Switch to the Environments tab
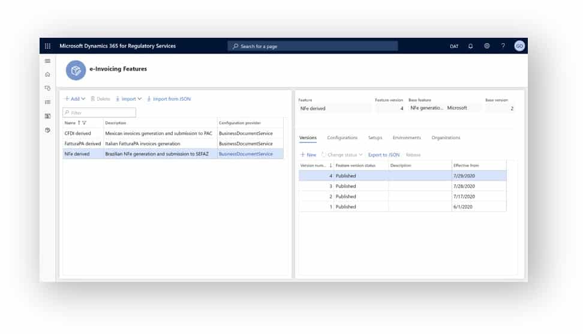Screen dimensions: 583x334 tap(407, 137)
